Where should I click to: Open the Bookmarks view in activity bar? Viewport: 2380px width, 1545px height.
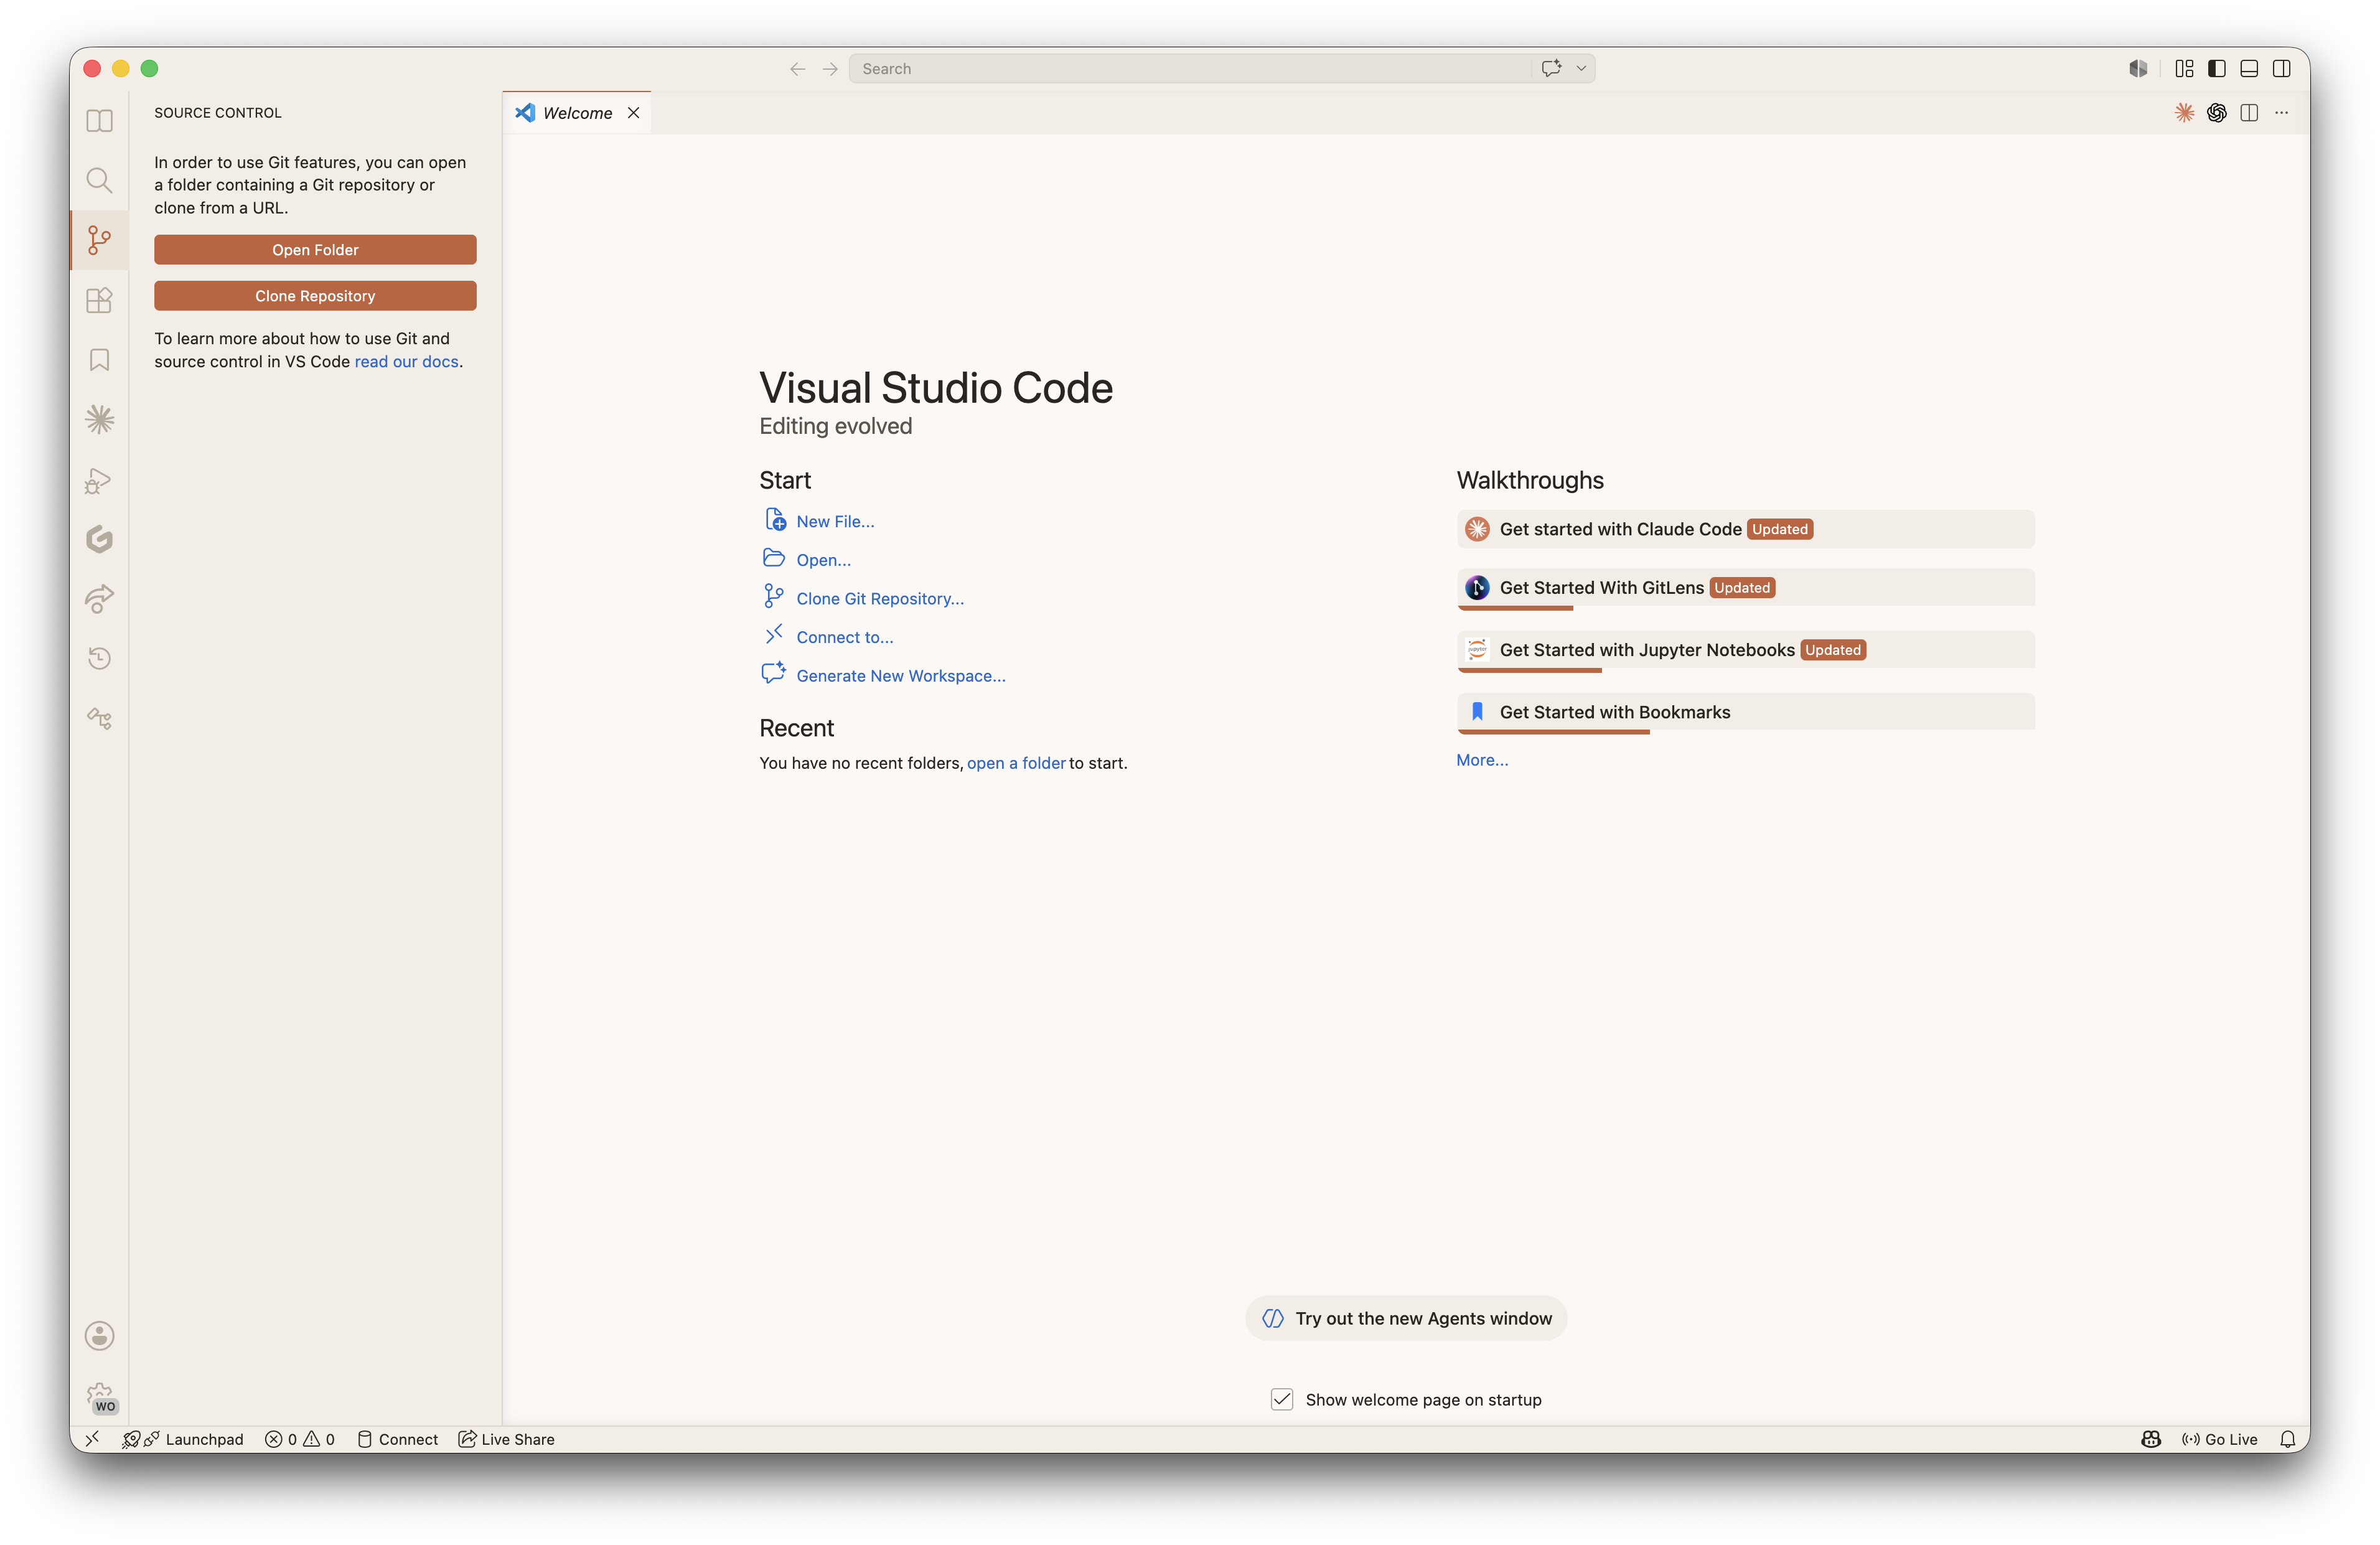[x=99, y=360]
